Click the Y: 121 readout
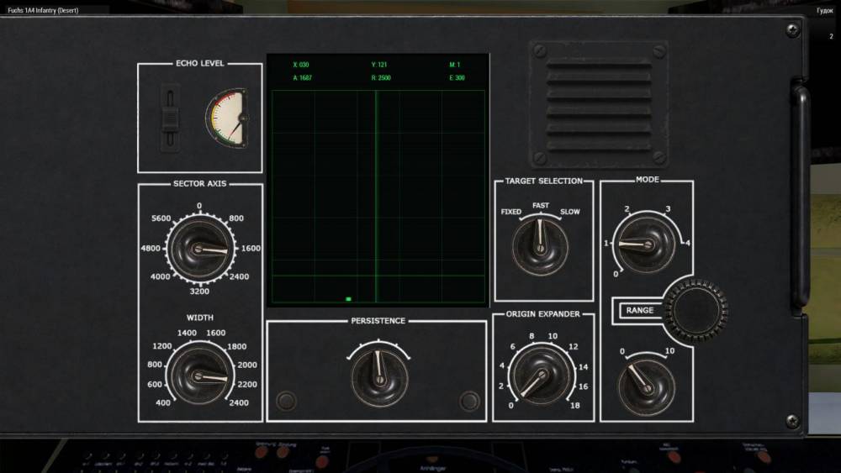This screenshot has height=473, width=841. coord(379,65)
